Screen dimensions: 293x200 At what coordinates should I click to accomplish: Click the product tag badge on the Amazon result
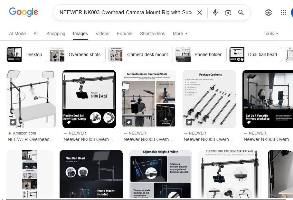pyautogui.click(x=13, y=122)
